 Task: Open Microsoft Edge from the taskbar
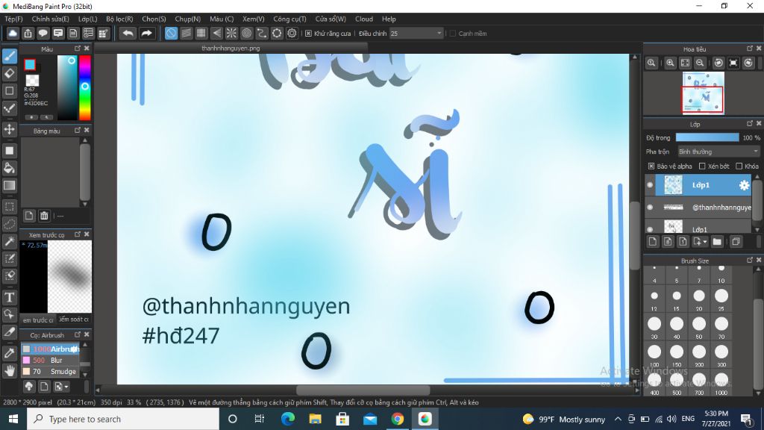click(287, 419)
